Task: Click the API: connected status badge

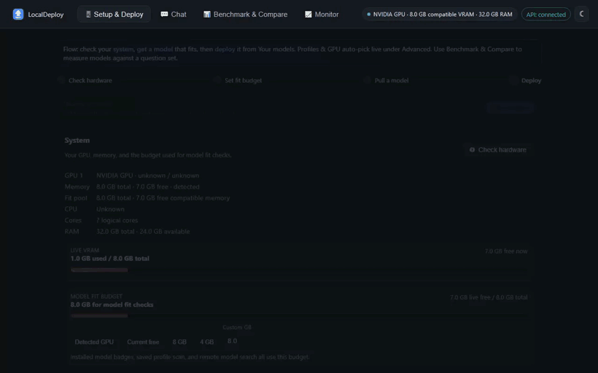Action: [x=545, y=14]
